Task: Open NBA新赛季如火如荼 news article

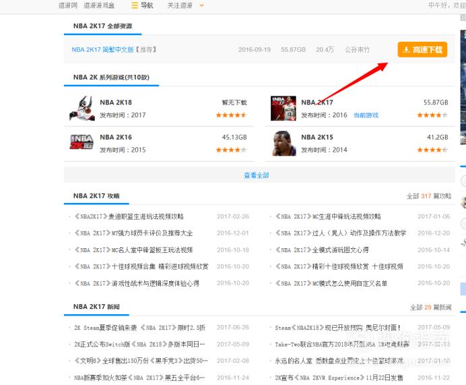Action: (x=139, y=378)
